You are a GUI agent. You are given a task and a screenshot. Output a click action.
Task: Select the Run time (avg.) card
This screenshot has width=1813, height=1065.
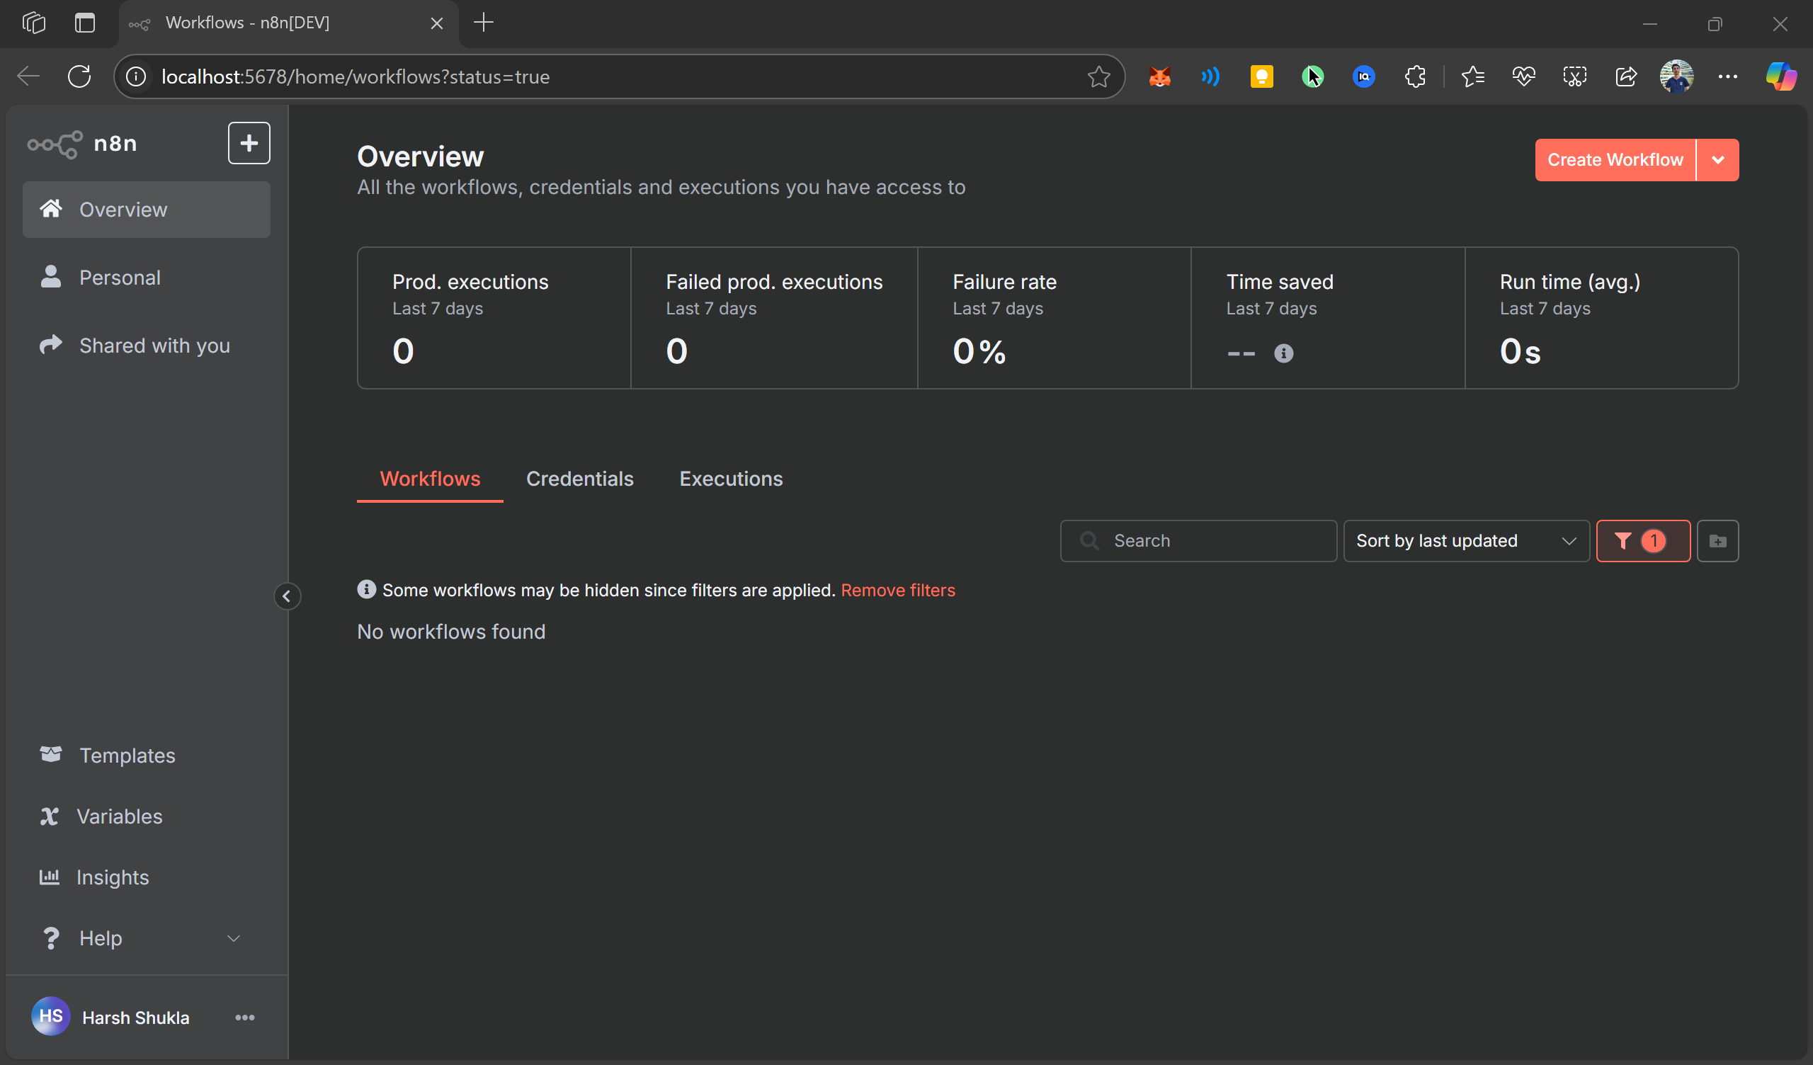pyautogui.click(x=1601, y=318)
